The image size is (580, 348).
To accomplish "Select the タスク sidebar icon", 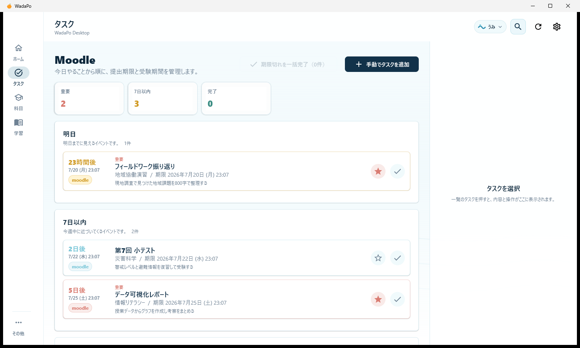I will [18, 73].
